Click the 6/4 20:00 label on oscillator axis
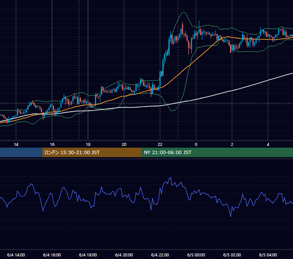The image size is (293, 259). coord(124,255)
